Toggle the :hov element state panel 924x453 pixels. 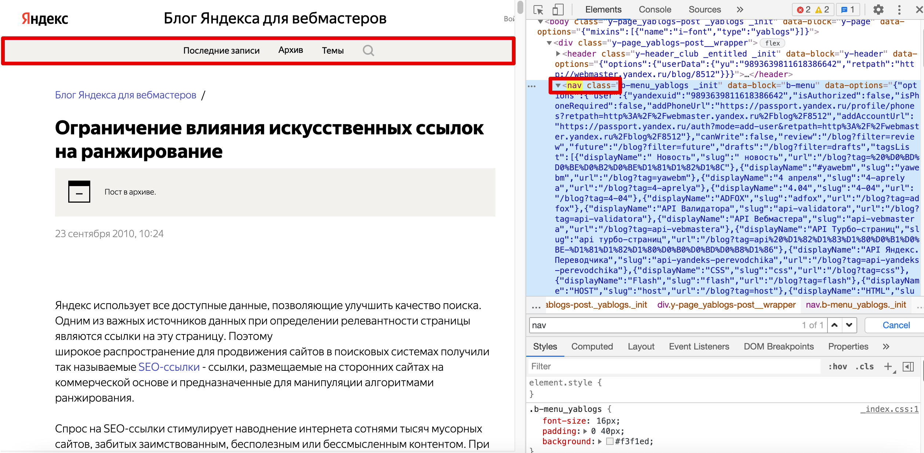pyautogui.click(x=838, y=366)
